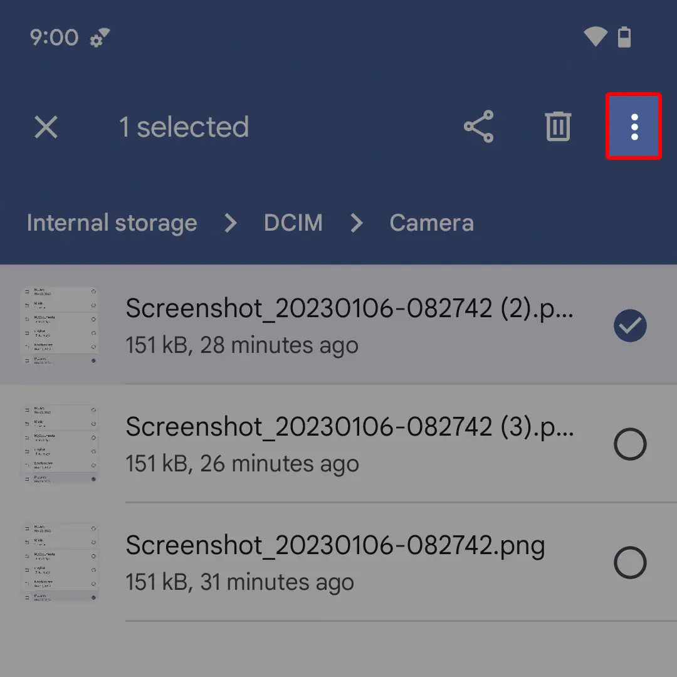Tap the 1 selected title text

(x=184, y=127)
